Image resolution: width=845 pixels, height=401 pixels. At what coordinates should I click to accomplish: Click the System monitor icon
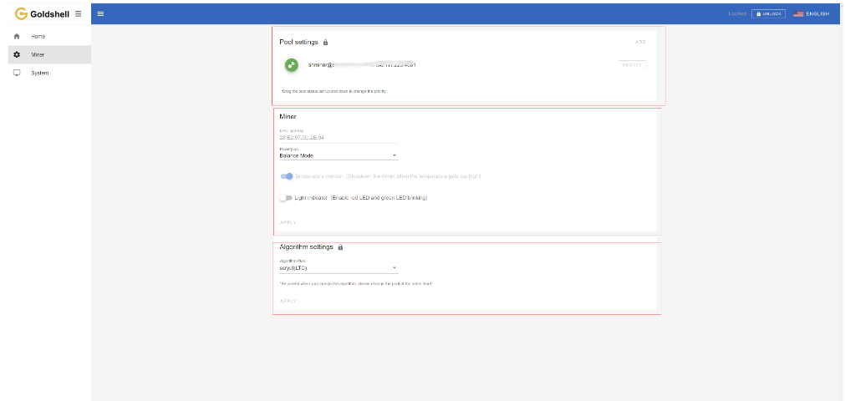17,74
